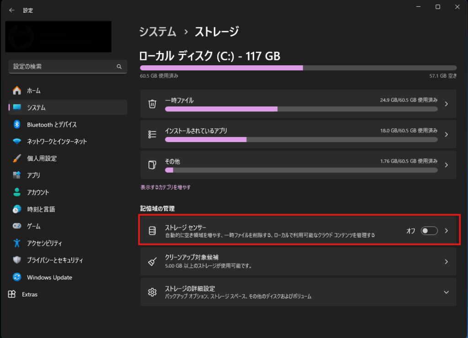The height and width of the screenshot is (338, 468).
Task: Click the Cleanup recommendations broom icon
Action: (153, 262)
